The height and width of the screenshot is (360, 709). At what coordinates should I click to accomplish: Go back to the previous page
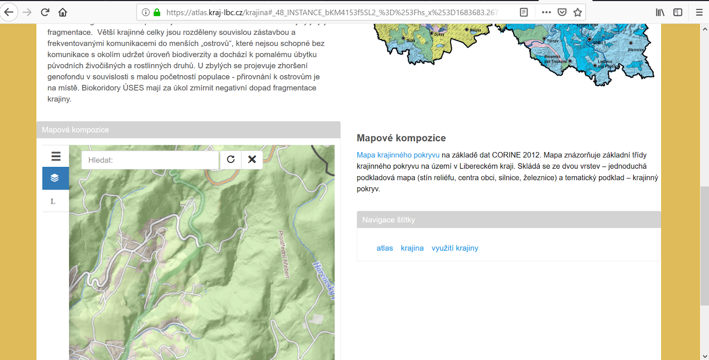pyautogui.click(x=9, y=12)
